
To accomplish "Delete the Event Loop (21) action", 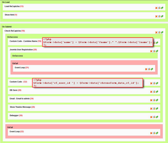I will coord(146,69).
